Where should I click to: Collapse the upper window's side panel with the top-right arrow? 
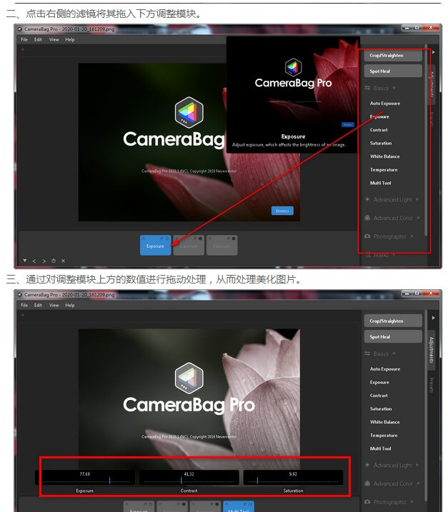point(434,52)
